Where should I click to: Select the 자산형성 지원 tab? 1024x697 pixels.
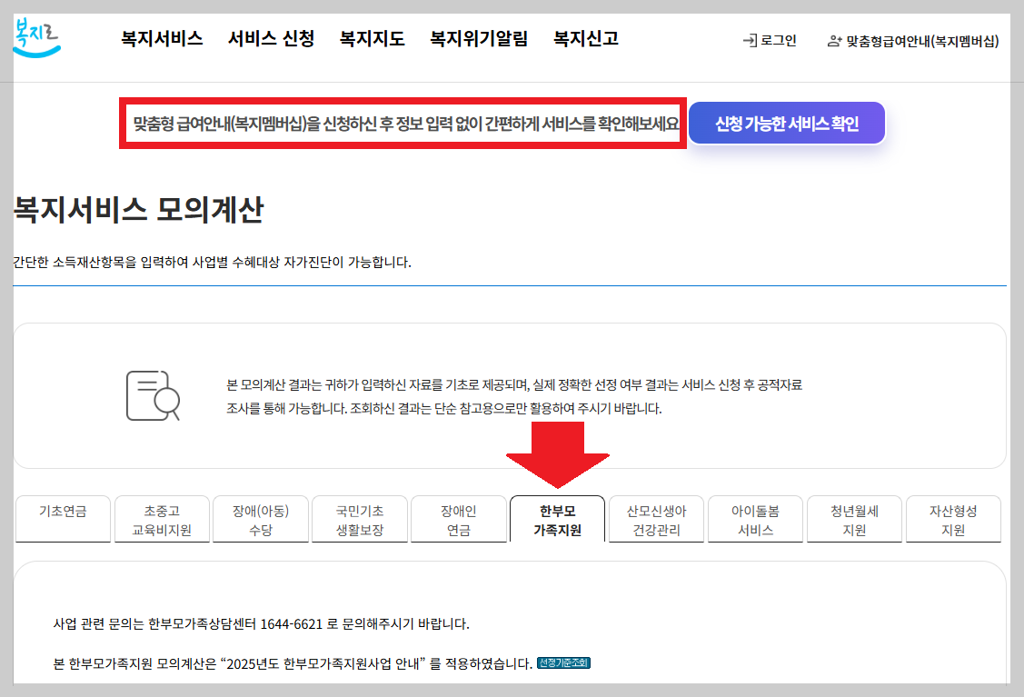pyautogui.click(x=953, y=519)
